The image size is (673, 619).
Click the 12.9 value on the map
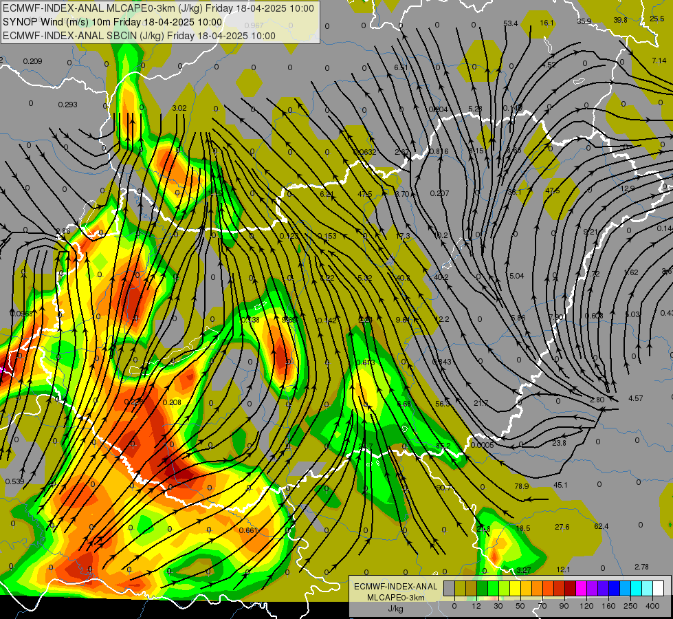(628, 188)
